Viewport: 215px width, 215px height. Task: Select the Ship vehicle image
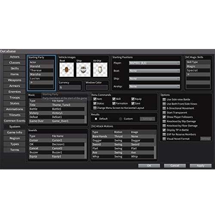83,70
